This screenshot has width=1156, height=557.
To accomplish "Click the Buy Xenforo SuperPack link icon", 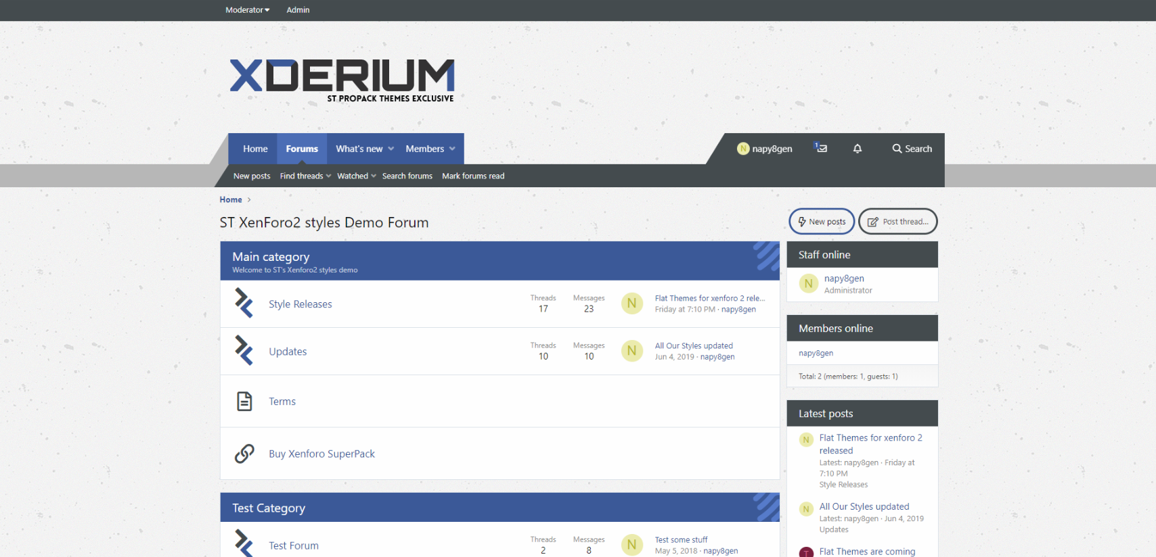I will tap(244, 454).
